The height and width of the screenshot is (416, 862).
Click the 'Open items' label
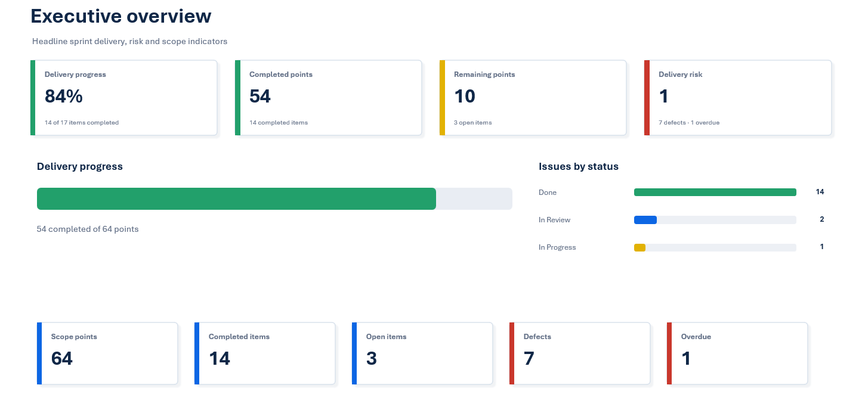click(387, 337)
